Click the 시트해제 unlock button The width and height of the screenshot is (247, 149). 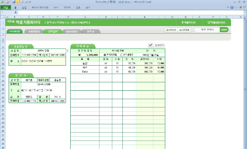coord(184,30)
